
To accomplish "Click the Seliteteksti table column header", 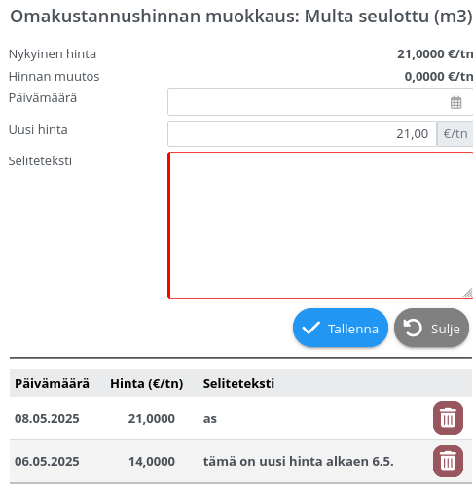I will 238,383.
